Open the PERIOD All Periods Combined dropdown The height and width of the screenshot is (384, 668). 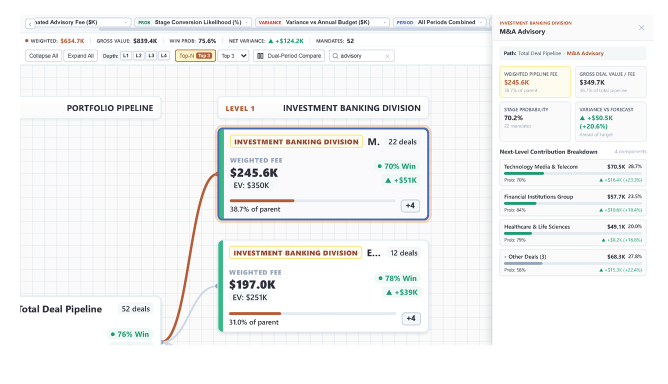tap(439, 22)
